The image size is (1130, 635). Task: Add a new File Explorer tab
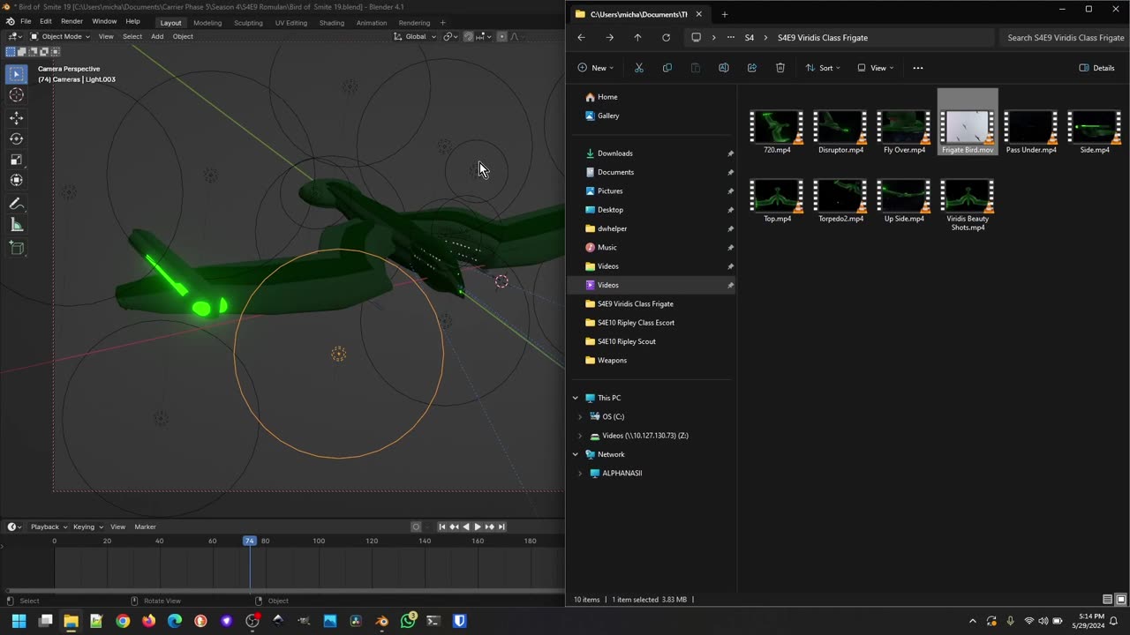point(725,14)
